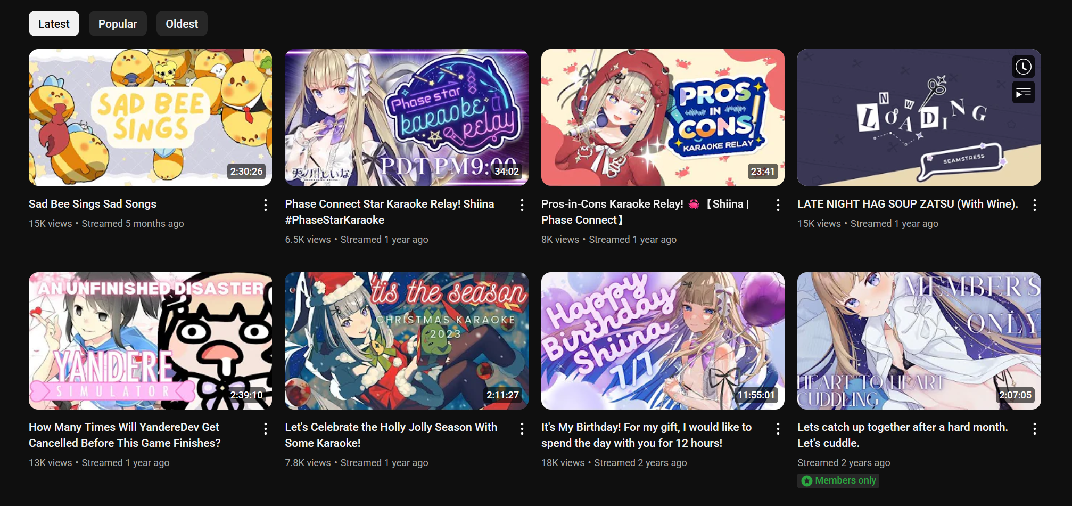Open three-dot menu for LATE NIGHT HAG SOUP ZATSU
The width and height of the screenshot is (1072, 506).
(x=1034, y=205)
